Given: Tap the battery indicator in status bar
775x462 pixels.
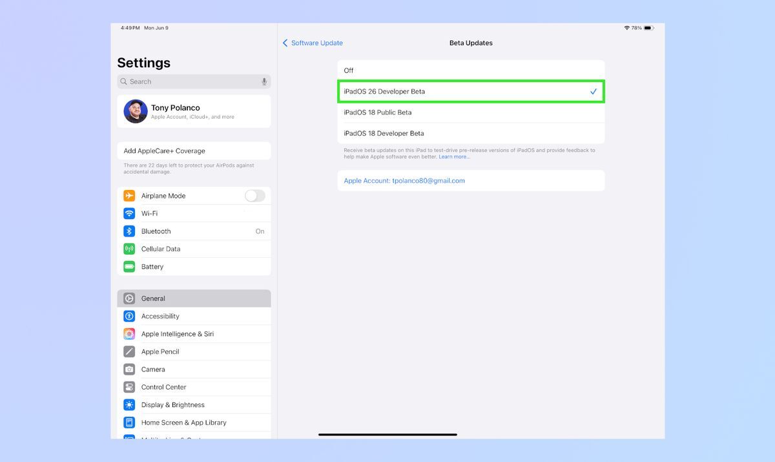Looking at the screenshot, I should coord(649,28).
